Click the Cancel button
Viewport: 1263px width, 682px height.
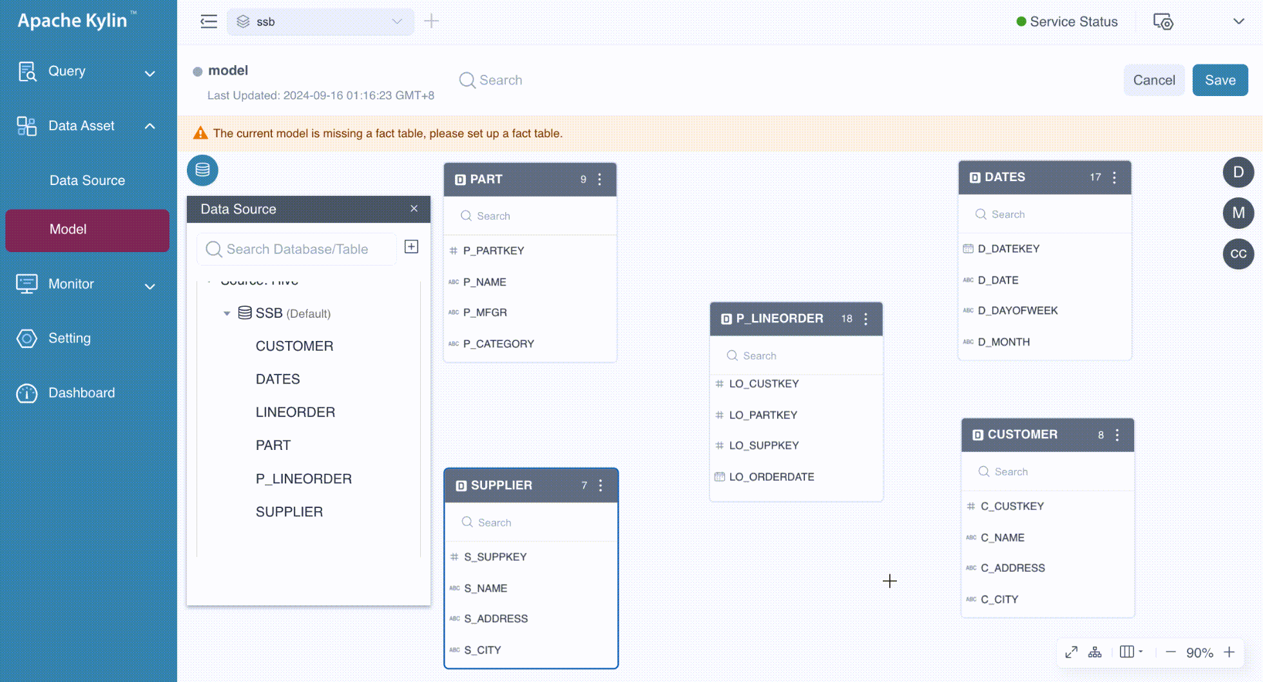tap(1153, 80)
